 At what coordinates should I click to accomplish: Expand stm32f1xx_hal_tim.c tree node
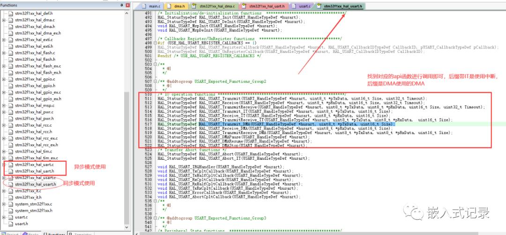tap(4, 151)
